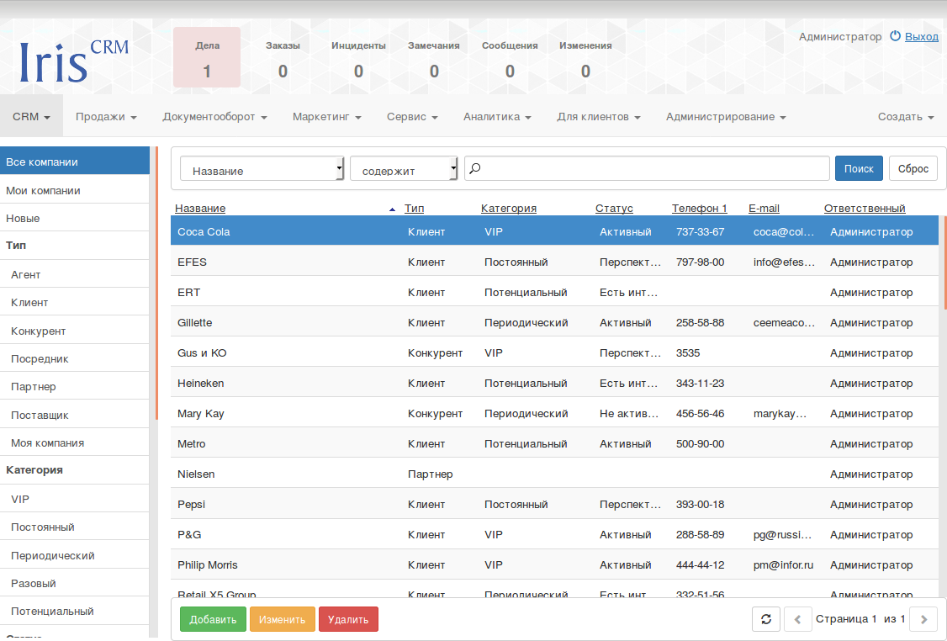Open the Дела counter tile
Screen dimensions: 947x641
point(207,57)
